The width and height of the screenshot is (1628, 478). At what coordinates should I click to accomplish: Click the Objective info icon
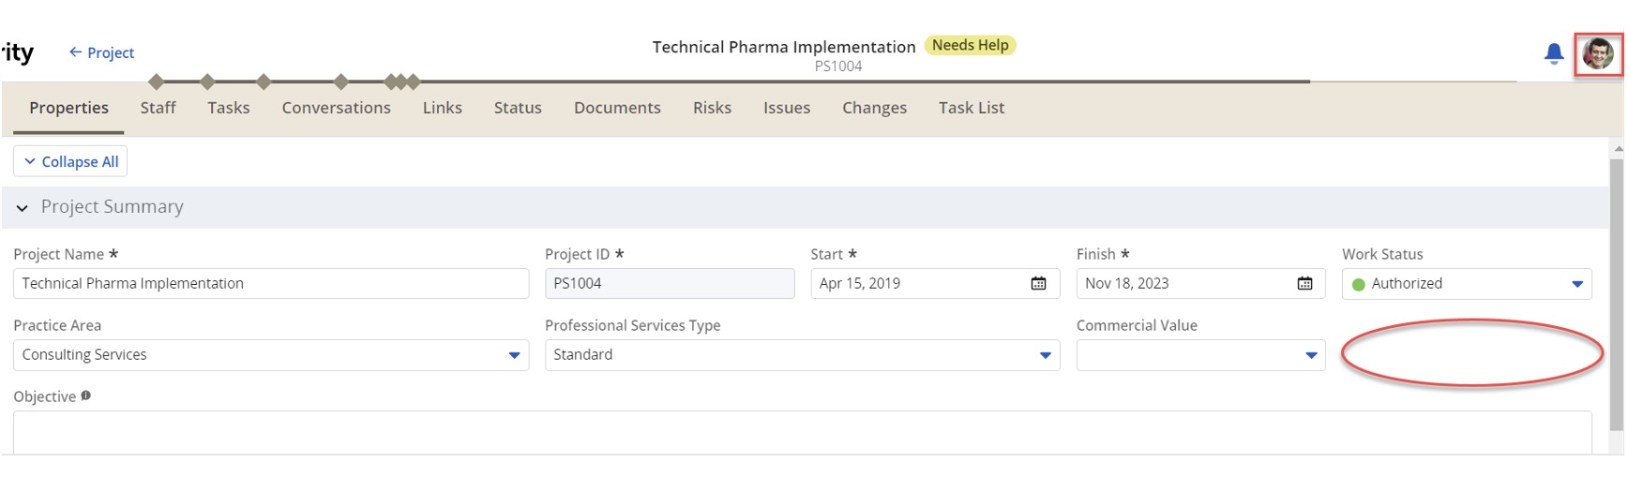(x=85, y=396)
